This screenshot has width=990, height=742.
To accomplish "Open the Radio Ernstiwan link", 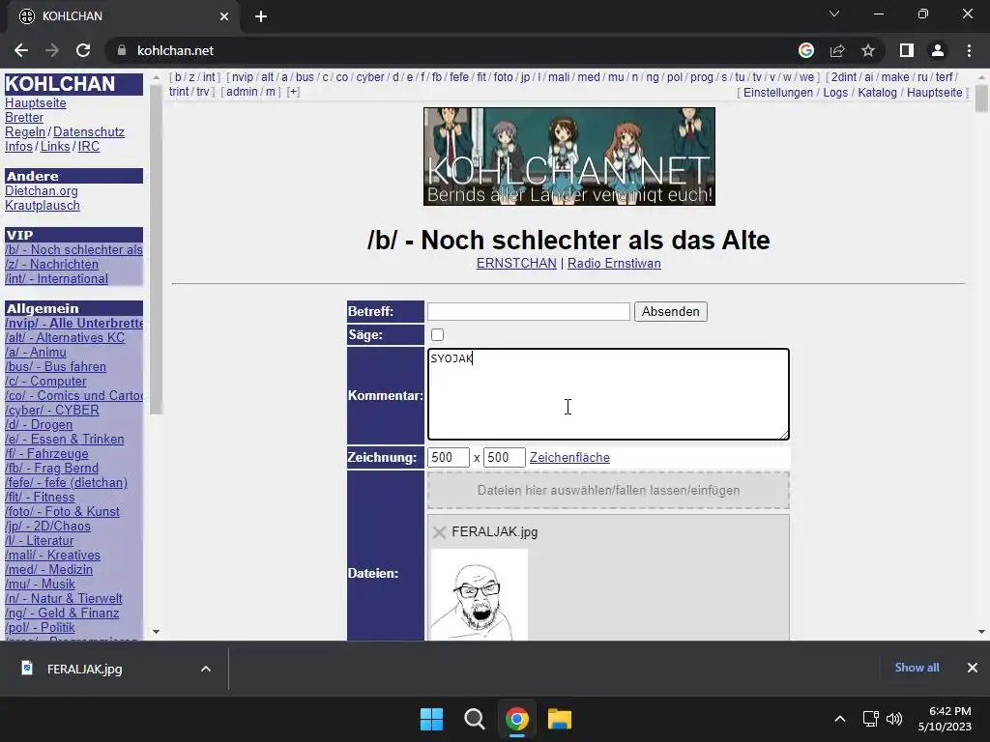I will point(614,263).
